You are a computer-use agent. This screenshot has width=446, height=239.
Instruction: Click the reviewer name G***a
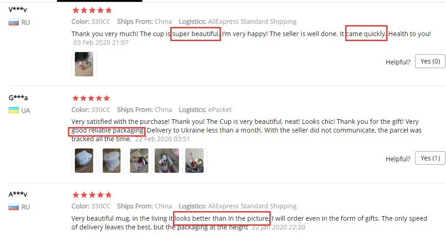pyautogui.click(x=18, y=98)
